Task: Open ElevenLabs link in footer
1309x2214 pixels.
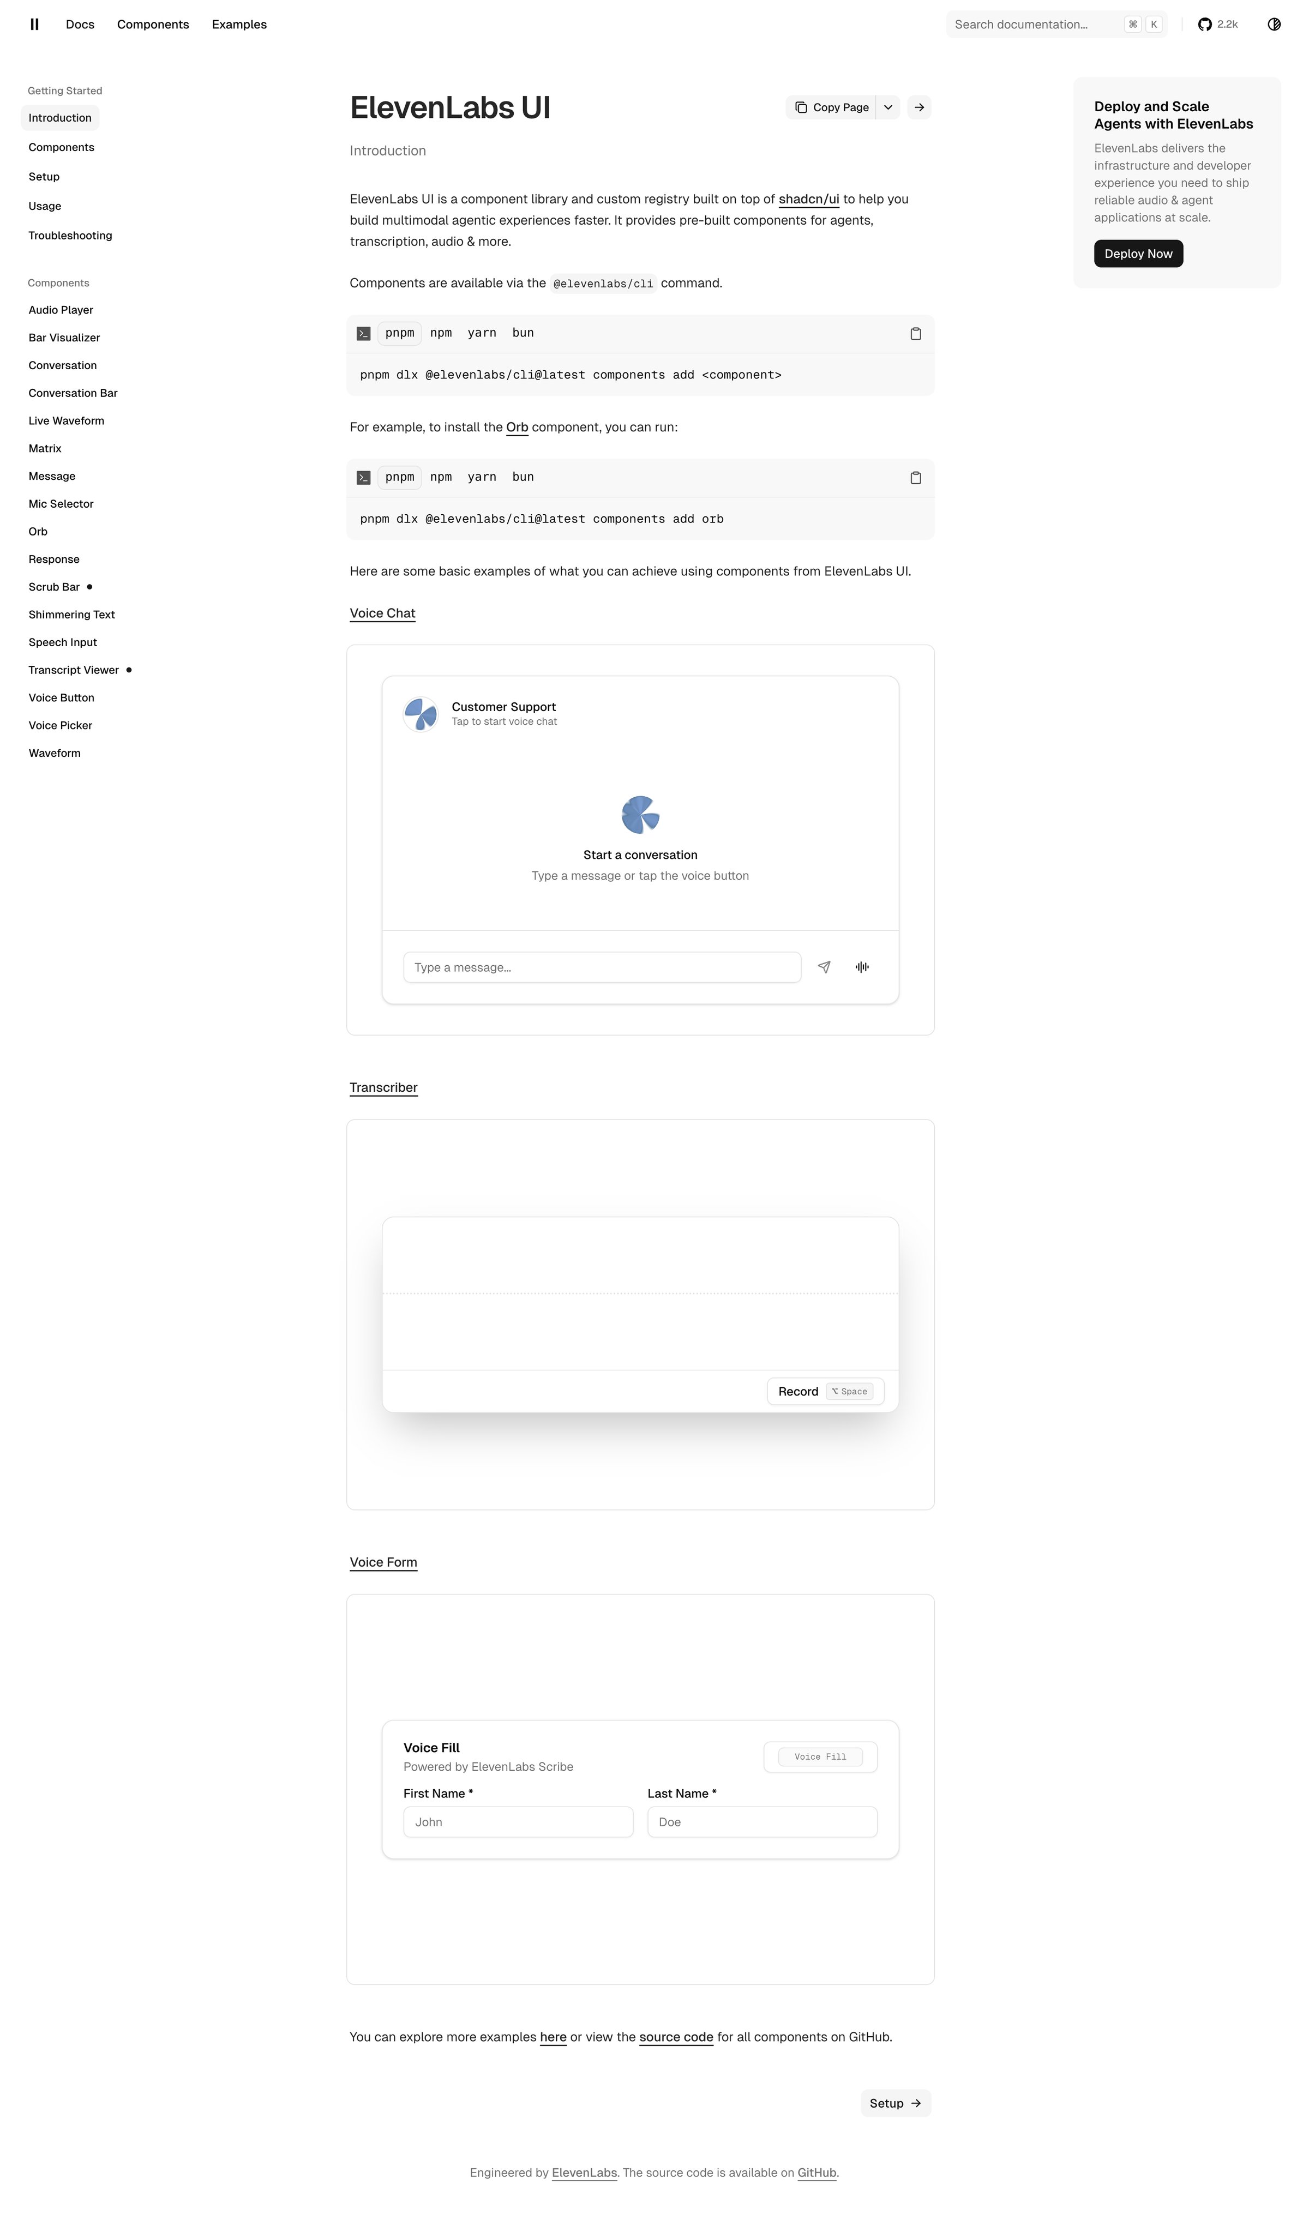Action: tap(585, 2173)
